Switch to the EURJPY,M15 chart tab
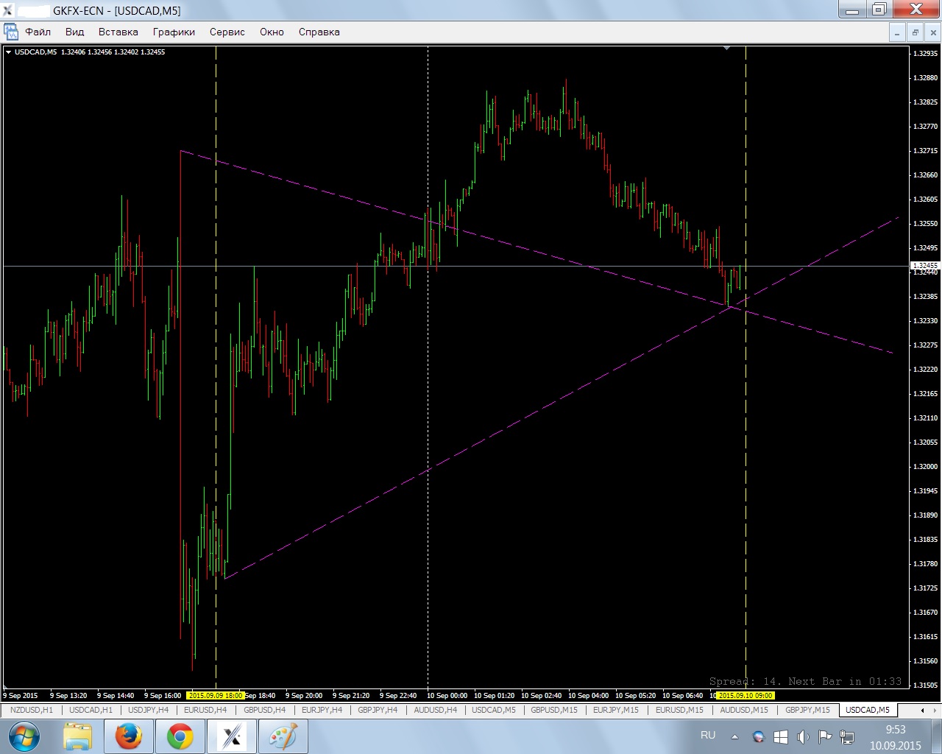The width and height of the screenshot is (942, 754). [616, 710]
